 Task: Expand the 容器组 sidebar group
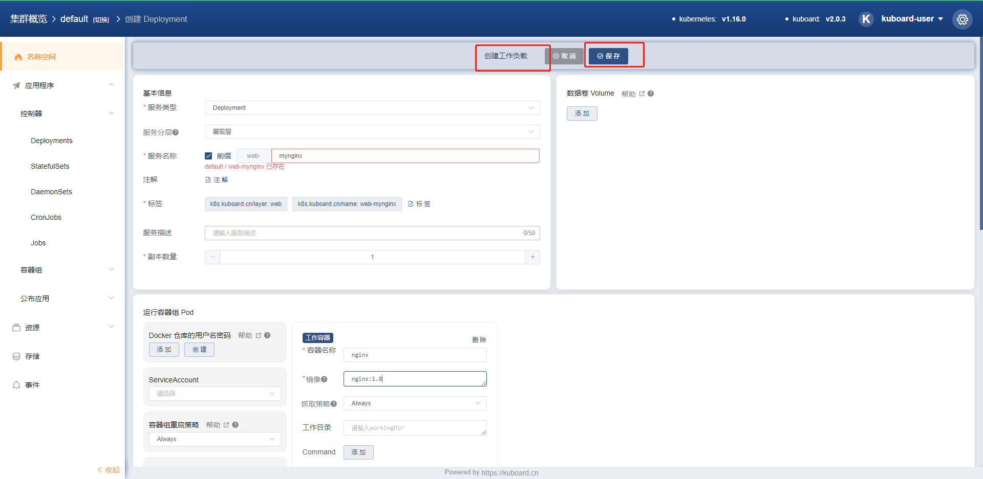tap(112, 269)
